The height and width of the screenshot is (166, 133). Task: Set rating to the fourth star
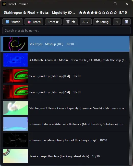[x=92, y=12]
